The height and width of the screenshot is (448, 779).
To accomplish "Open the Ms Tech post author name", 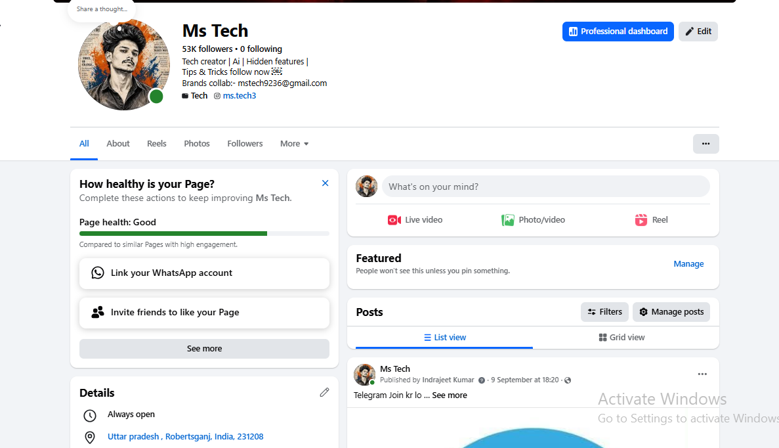I will click(x=395, y=369).
